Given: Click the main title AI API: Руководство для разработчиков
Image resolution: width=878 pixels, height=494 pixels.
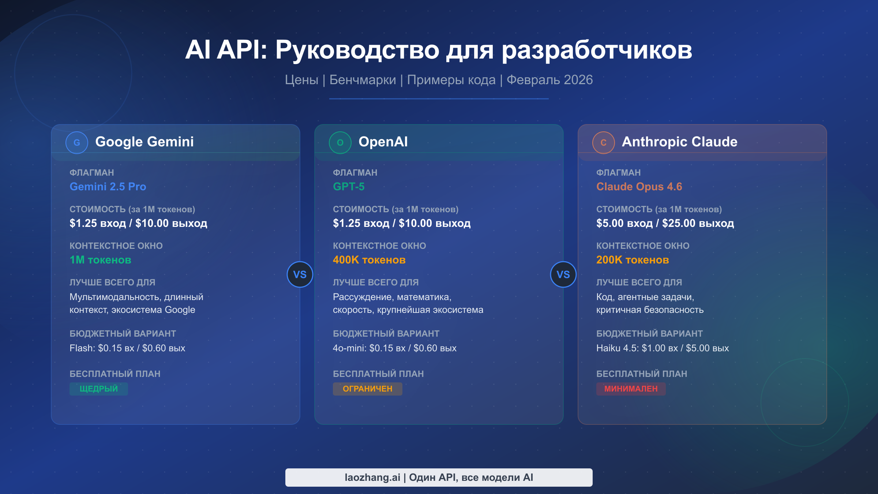Looking at the screenshot, I should point(439,50).
